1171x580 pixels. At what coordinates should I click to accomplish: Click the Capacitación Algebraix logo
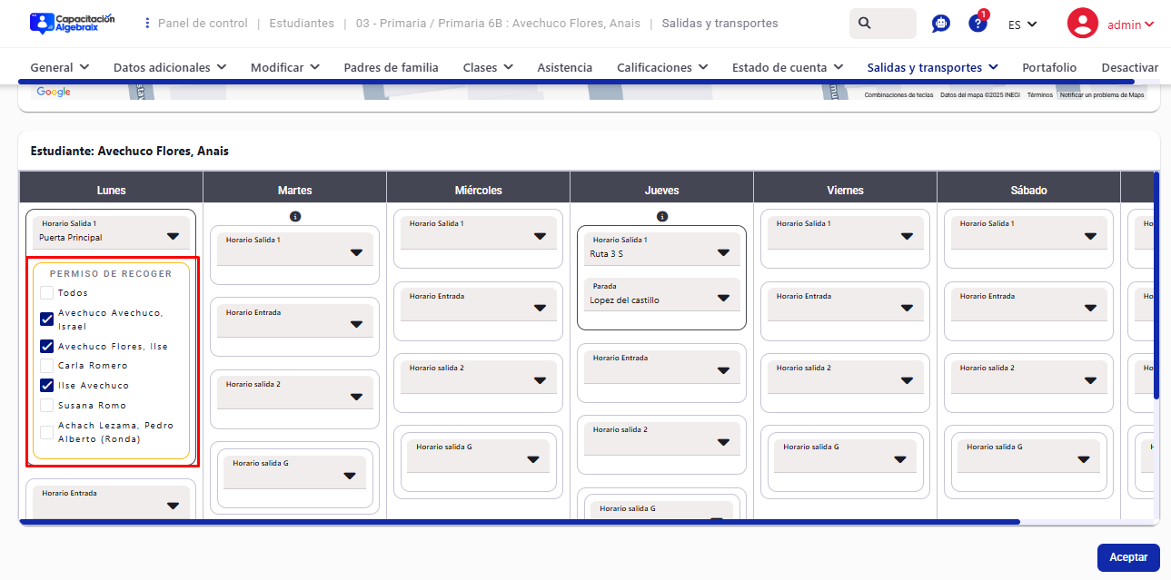click(73, 23)
